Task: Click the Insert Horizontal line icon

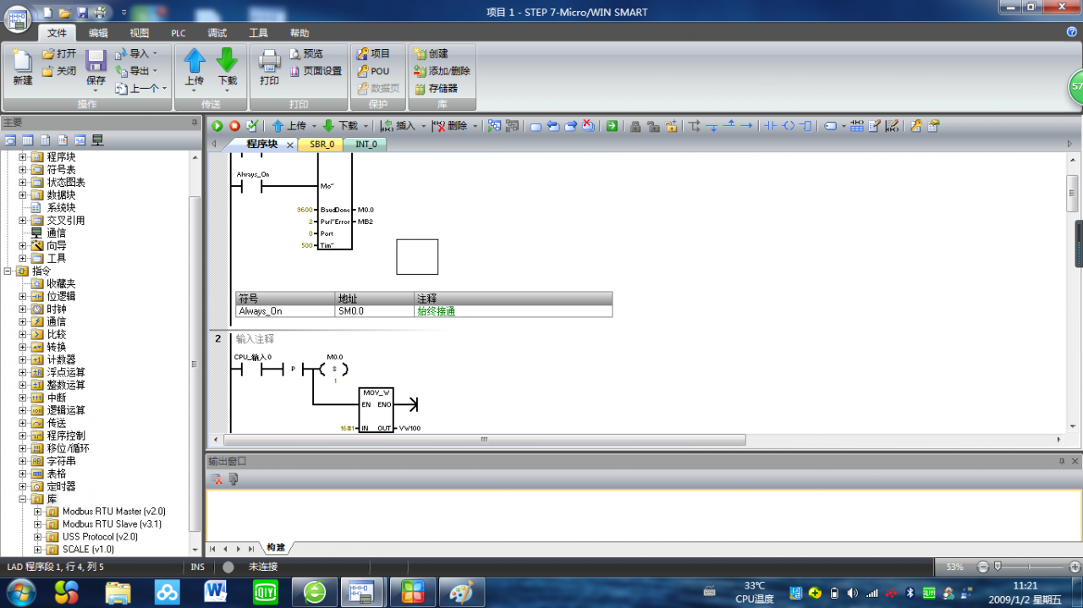Action: [746, 126]
